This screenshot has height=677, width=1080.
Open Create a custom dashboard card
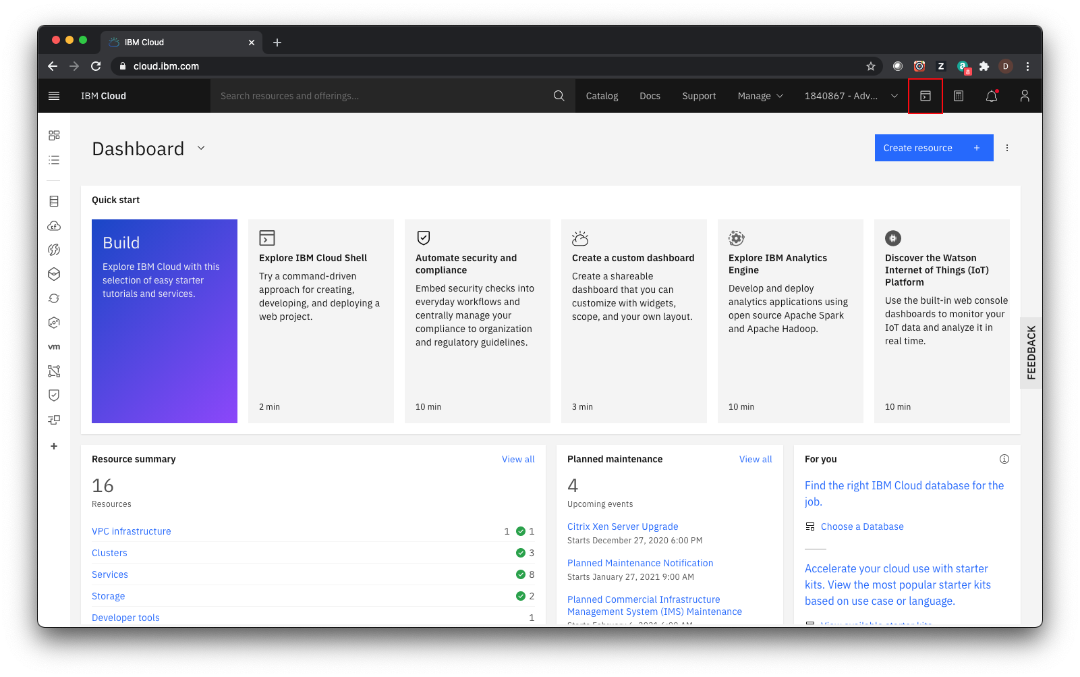[x=634, y=321]
